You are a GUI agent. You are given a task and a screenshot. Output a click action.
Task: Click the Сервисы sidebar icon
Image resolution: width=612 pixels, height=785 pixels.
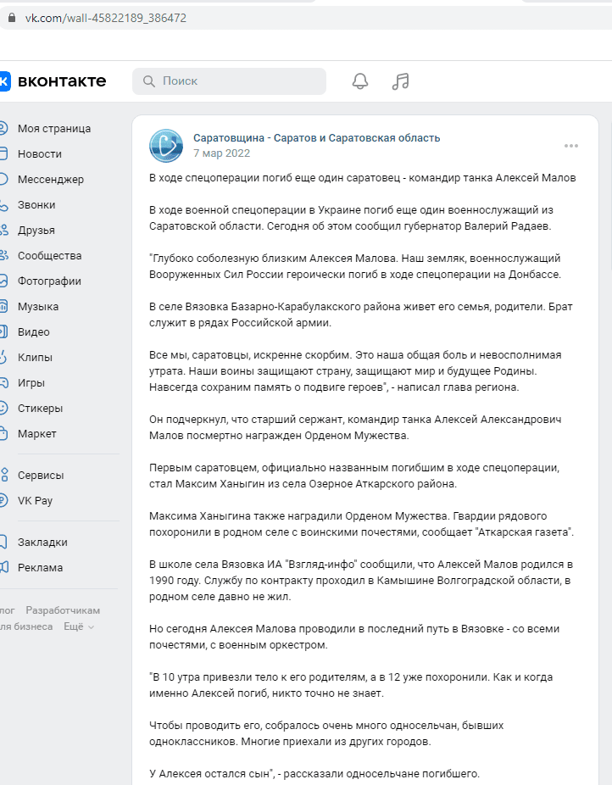click(x=3, y=475)
